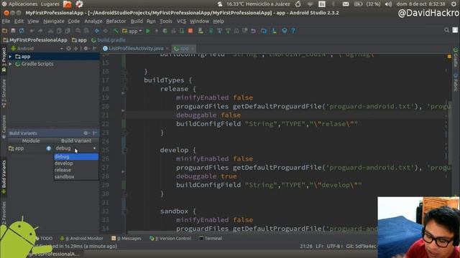Screen dimensions: 460x258
Task: Click the Search Everywhere magnifier icon
Action: pos(446,30)
